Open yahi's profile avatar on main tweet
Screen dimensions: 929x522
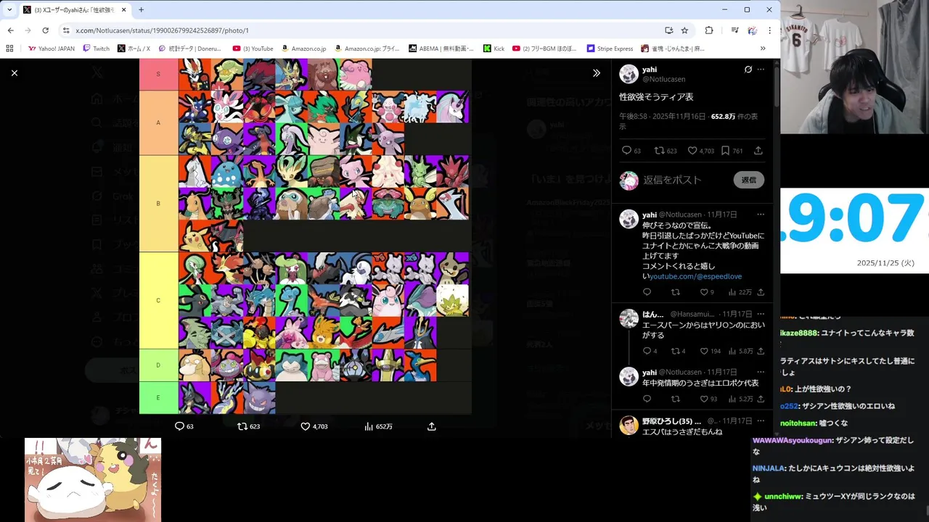(629, 74)
